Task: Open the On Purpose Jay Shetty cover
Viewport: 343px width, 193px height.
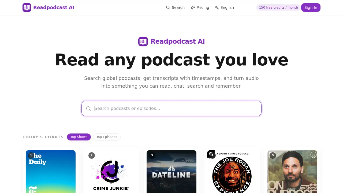Action: point(292,172)
